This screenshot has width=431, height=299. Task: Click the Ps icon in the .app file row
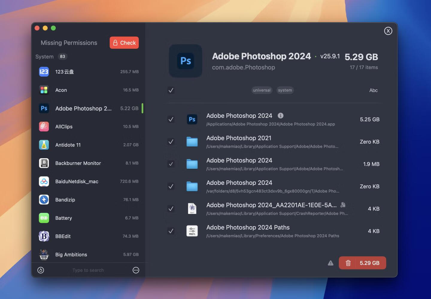coord(192,119)
